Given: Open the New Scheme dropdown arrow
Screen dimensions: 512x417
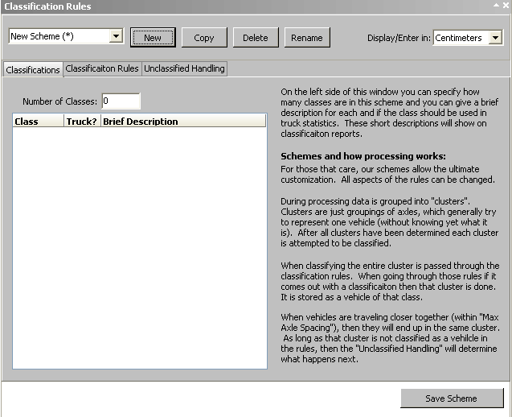Looking at the screenshot, I should tap(116, 37).
